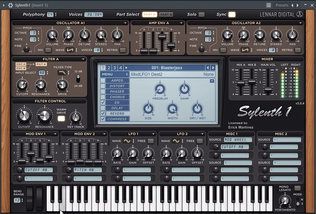Click the LFO 1 Rate knob

[x=117, y=154]
